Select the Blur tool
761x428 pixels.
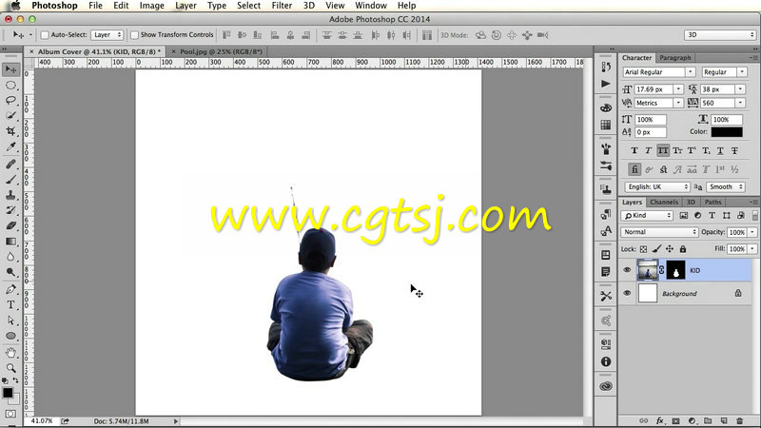pyautogui.click(x=10, y=257)
